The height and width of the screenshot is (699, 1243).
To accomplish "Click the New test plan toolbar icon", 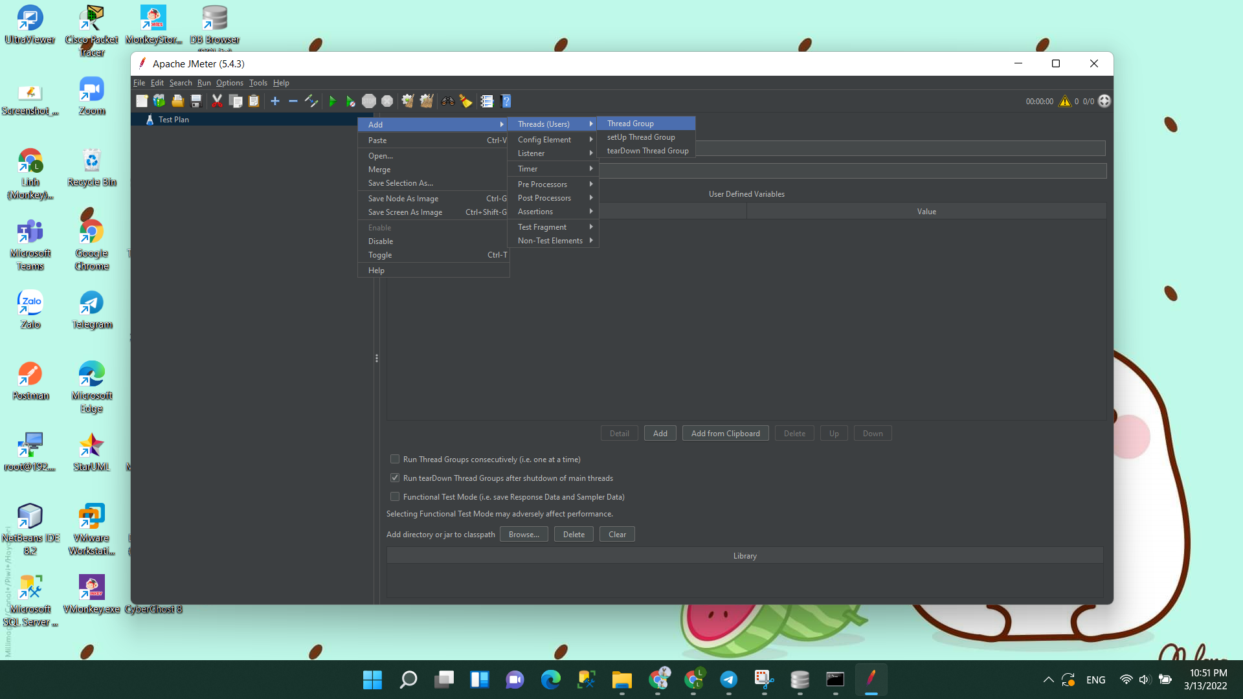I will (142, 101).
